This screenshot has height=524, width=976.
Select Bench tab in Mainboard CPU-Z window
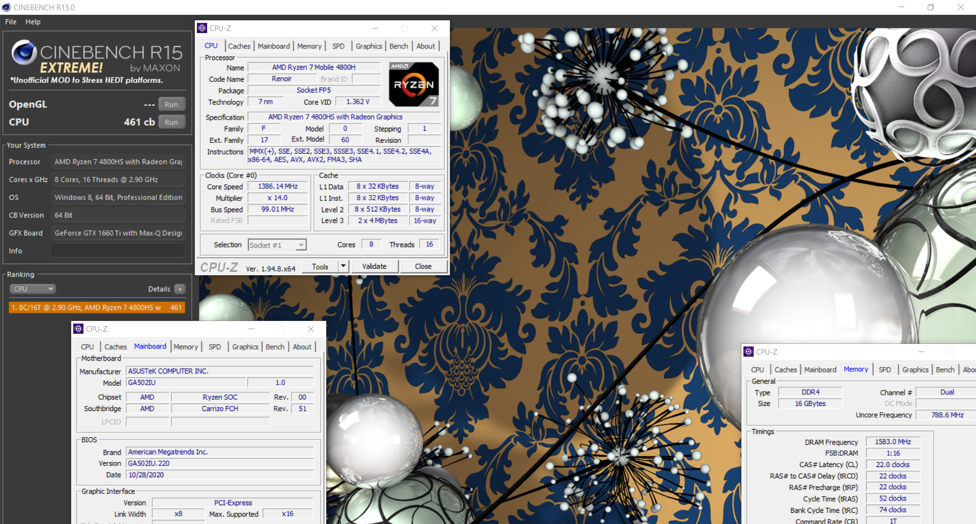pos(275,346)
